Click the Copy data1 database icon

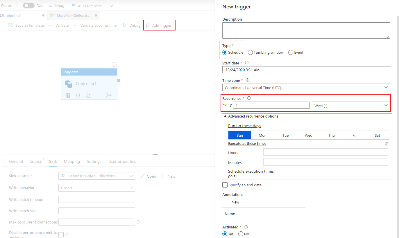tap(69, 84)
